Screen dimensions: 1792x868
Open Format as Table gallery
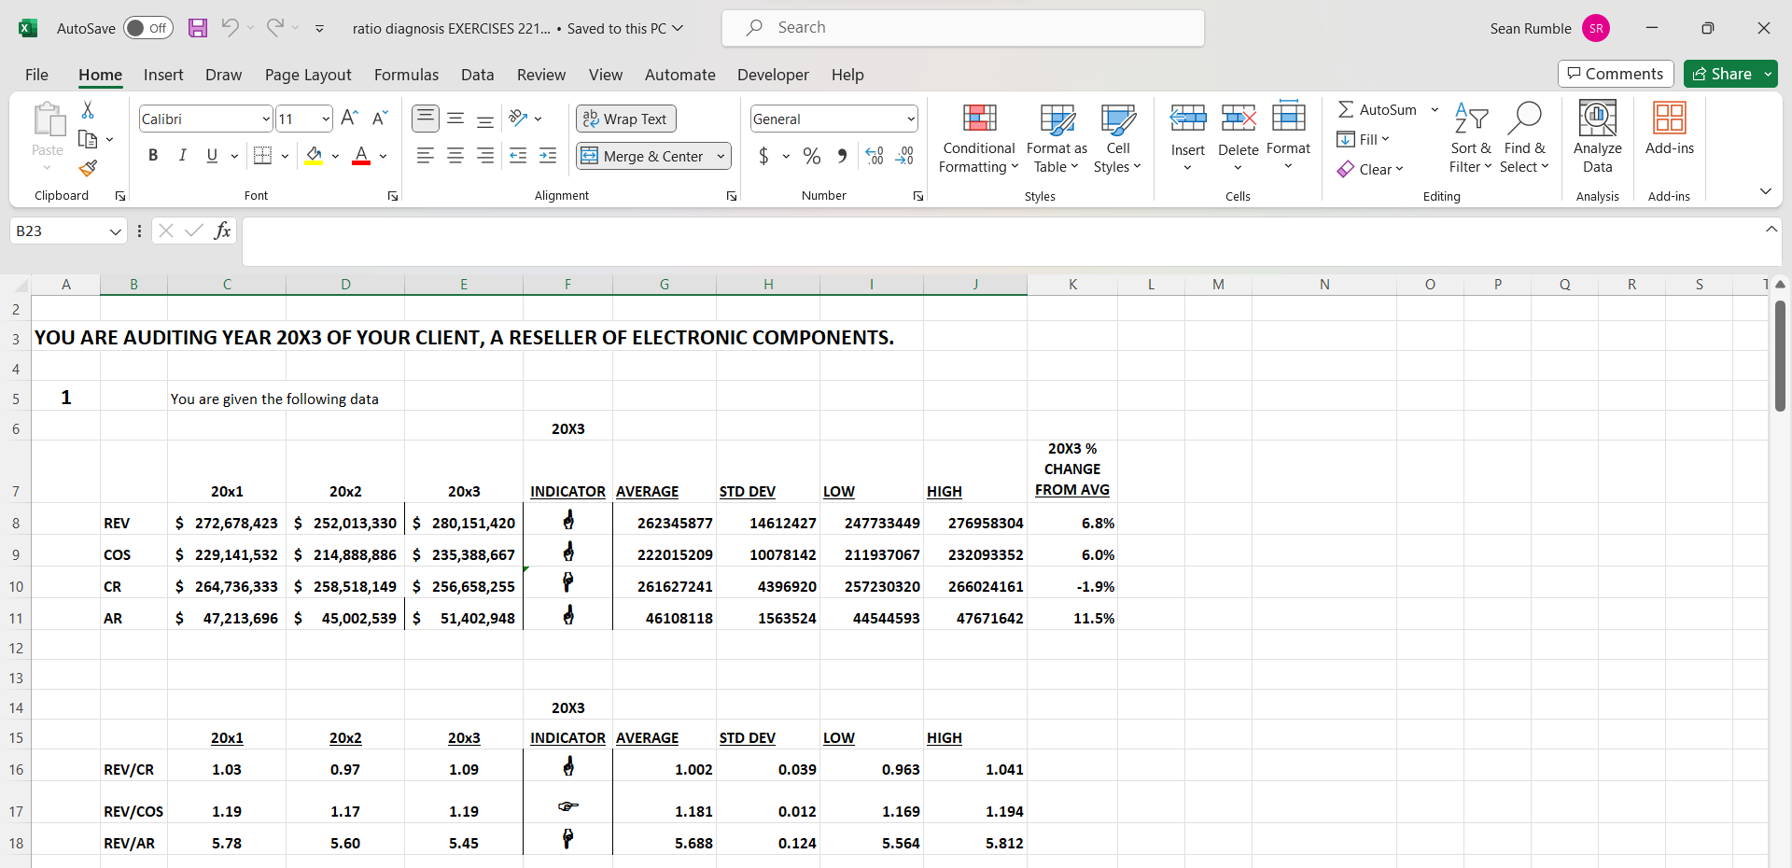click(x=1057, y=138)
